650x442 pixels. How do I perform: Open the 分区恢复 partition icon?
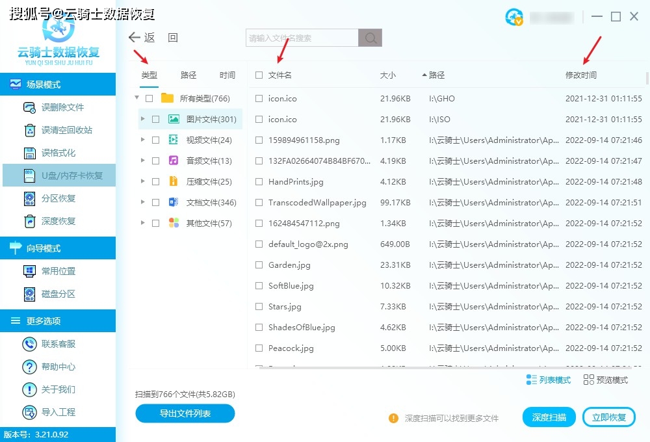coord(29,199)
